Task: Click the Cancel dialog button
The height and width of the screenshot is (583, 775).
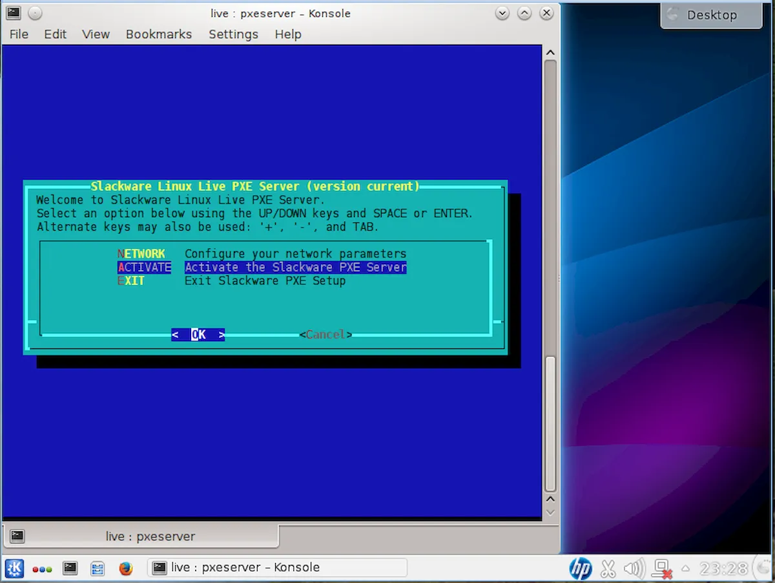Action: 325,334
